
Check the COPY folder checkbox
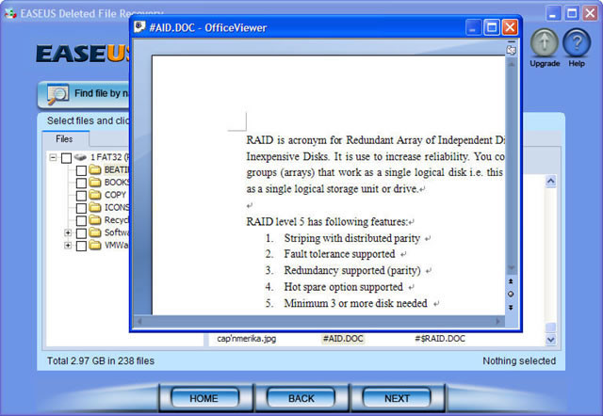(81, 196)
